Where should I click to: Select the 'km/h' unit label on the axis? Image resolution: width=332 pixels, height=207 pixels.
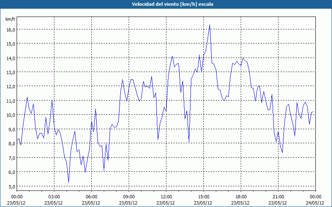click(x=10, y=19)
